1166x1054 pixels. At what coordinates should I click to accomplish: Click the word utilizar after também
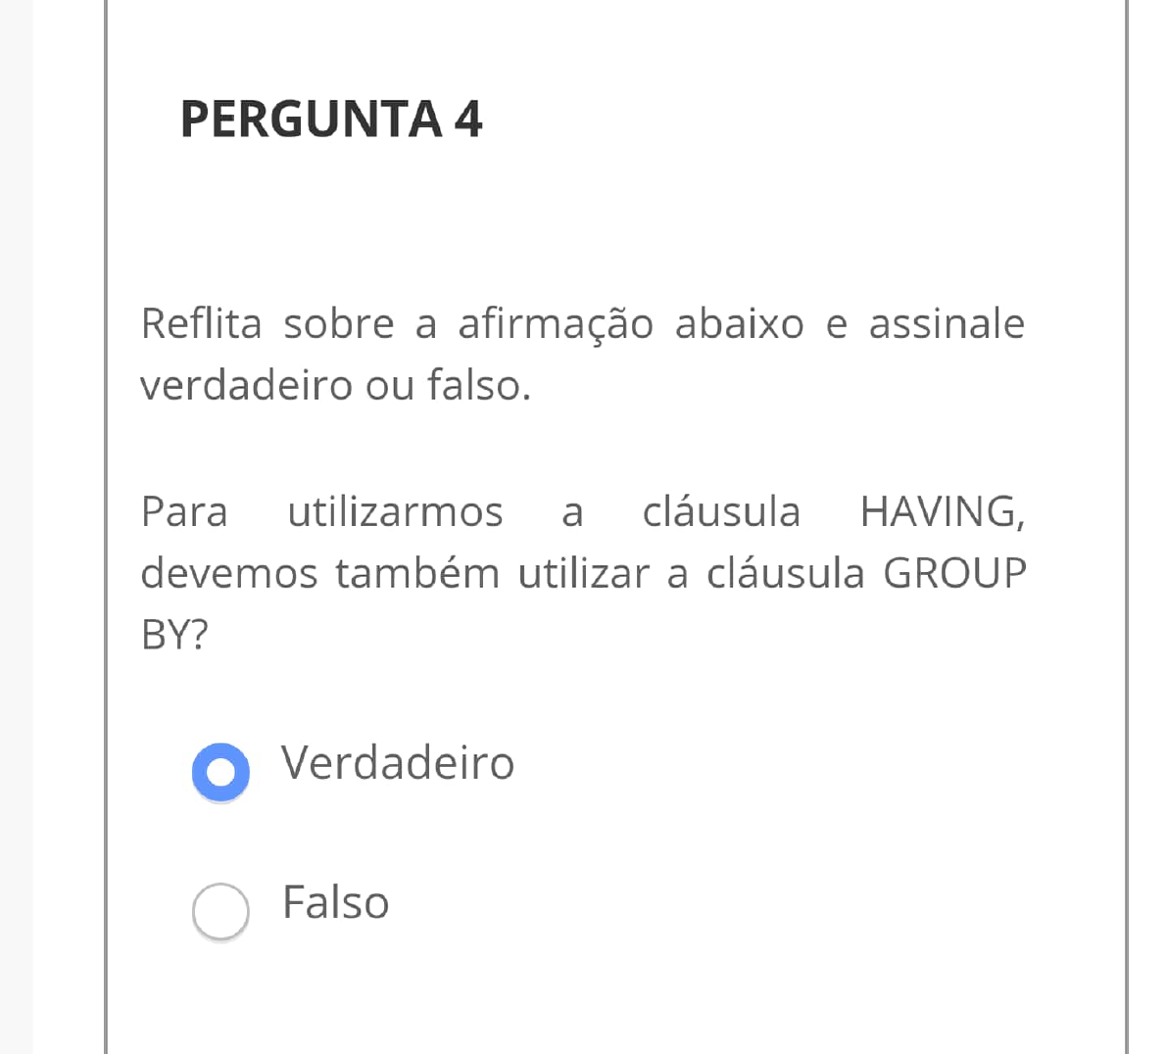pos(583,574)
